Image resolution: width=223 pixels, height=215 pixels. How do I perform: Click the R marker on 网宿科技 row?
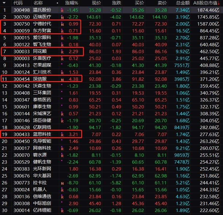pos(62,149)
